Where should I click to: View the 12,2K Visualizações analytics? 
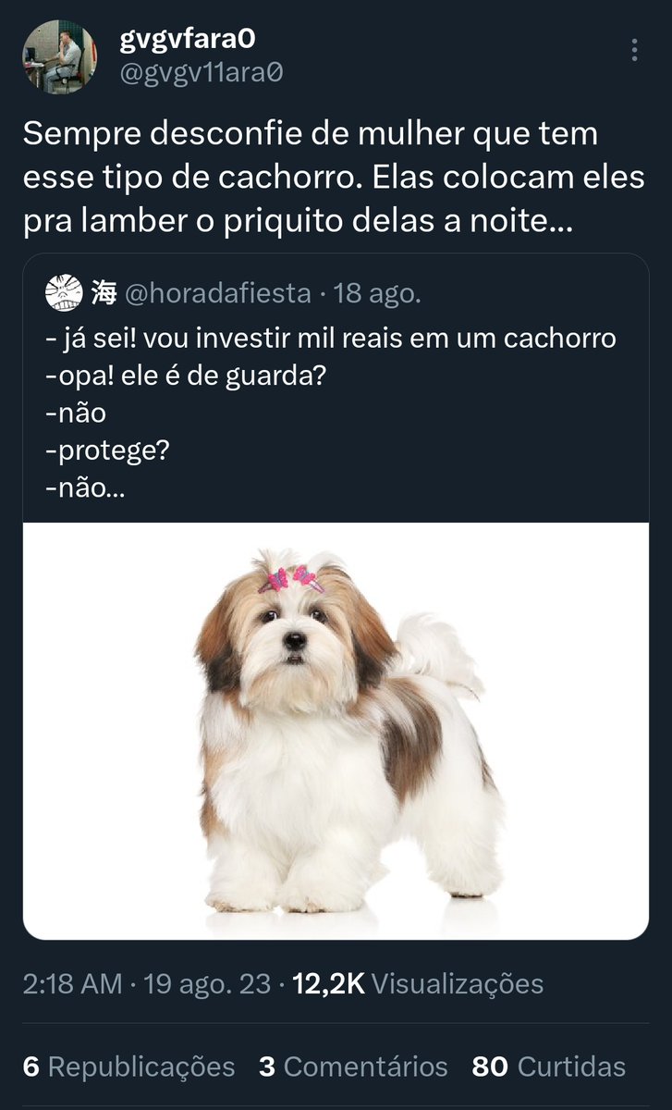[x=418, y=983]
